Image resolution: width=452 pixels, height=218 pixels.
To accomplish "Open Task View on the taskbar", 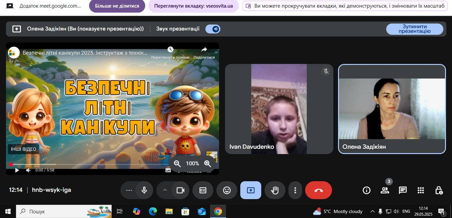I will (x=120, y=211).
